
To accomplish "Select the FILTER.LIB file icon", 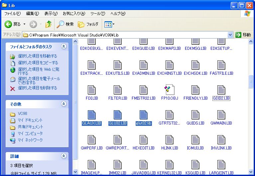I will pyautogui.click(x=117, y=90).
